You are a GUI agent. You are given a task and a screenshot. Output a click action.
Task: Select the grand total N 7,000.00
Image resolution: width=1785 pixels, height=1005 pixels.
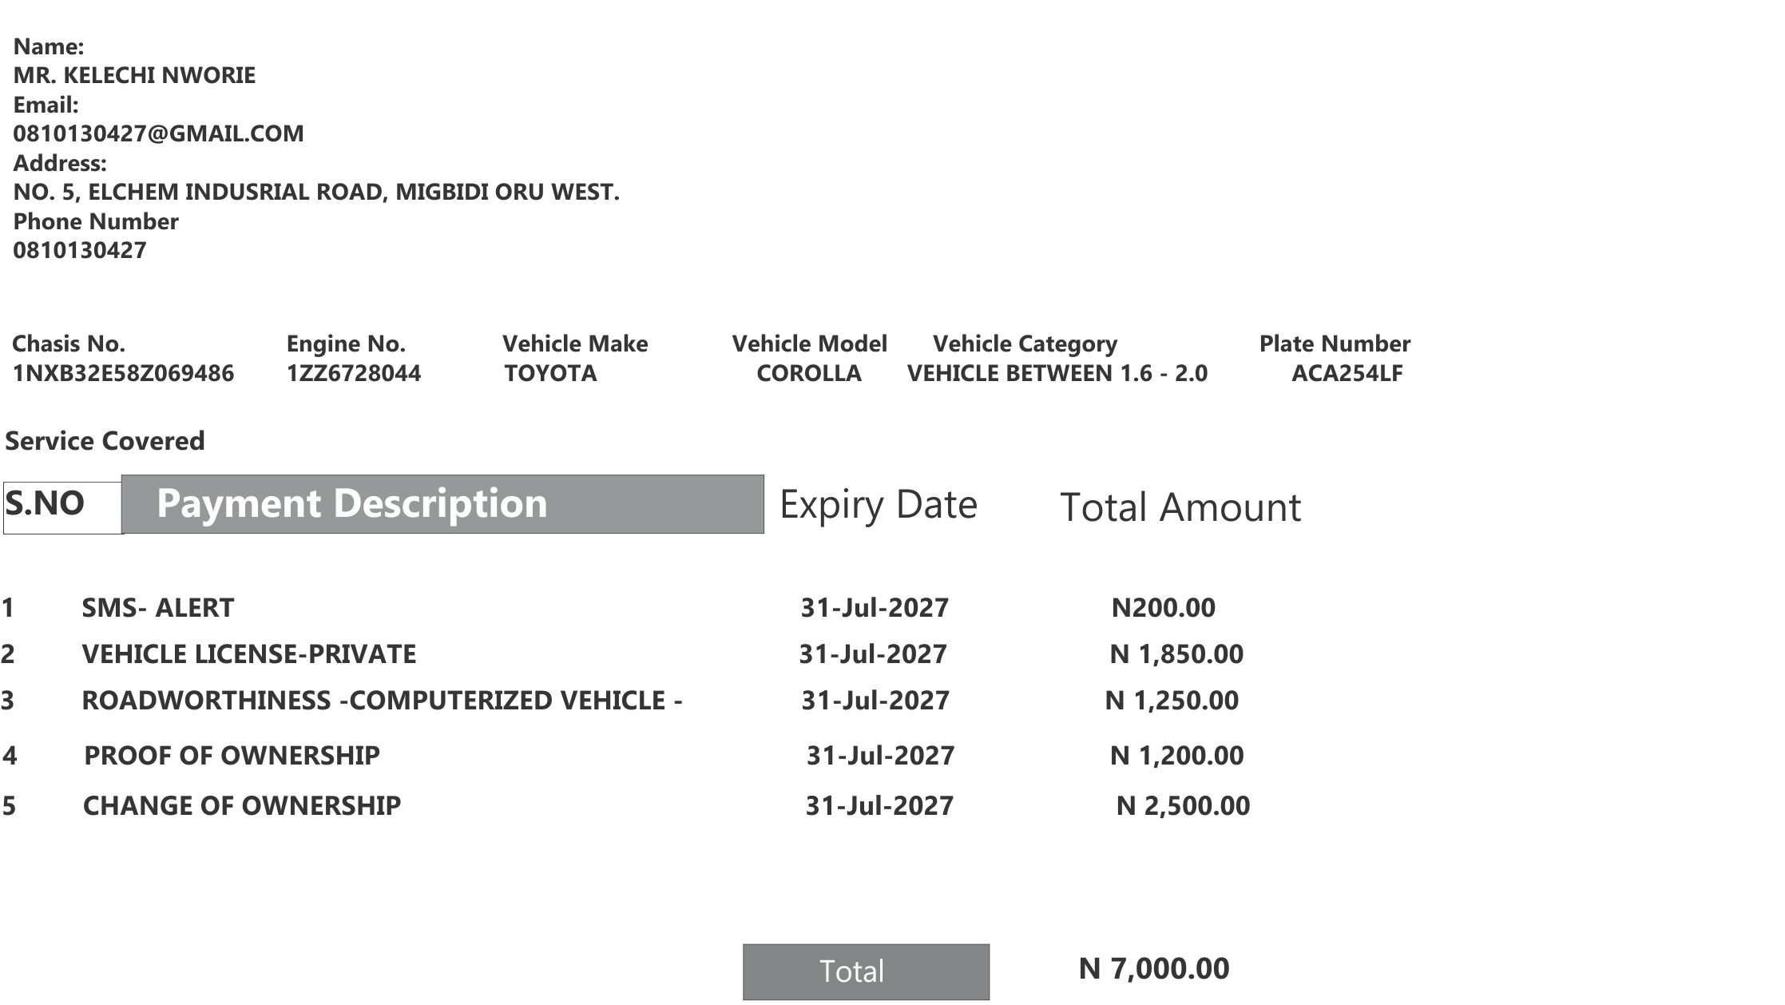(1153, 969)
